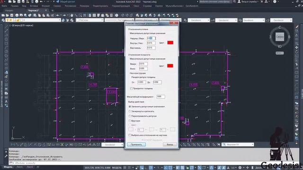303x170 pixels.
Task: Open the Layer Properties manager icon
Action: click(x=3, y=20)
